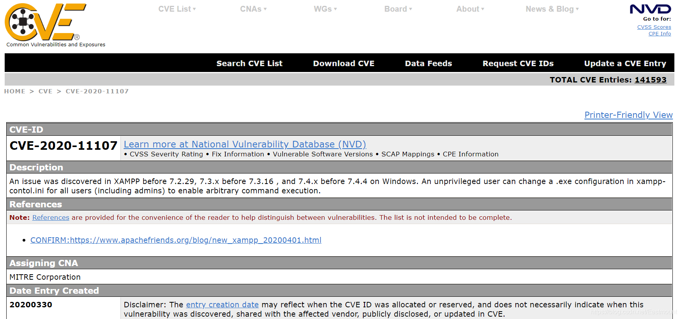
Task: Select Data Feeds in black bar
Action: pyautogui.click(x=428, y=63)
